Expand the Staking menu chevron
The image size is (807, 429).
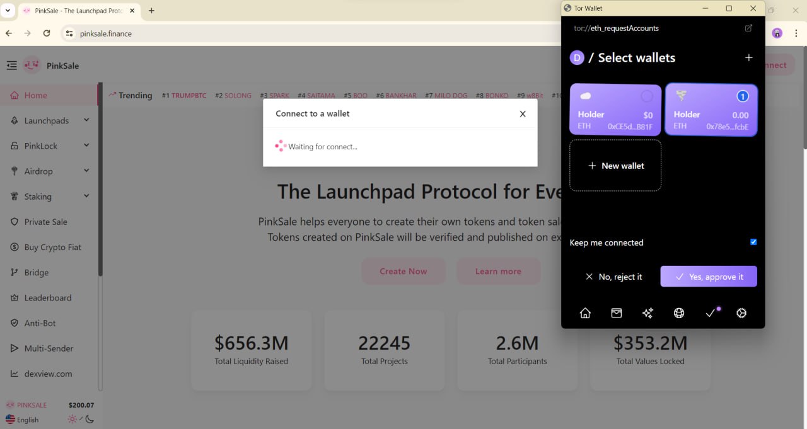[86, 196]
